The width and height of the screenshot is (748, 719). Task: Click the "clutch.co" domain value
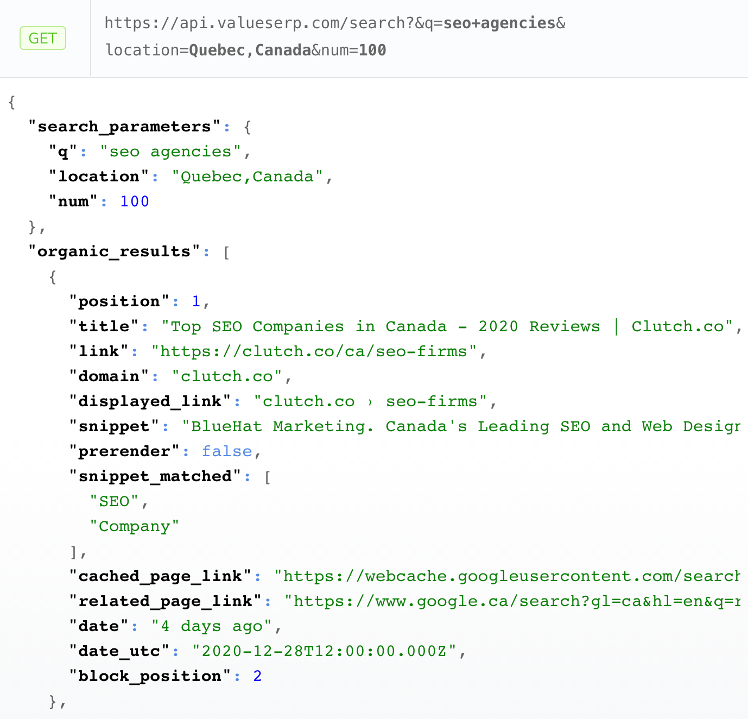tap(227, 376)
